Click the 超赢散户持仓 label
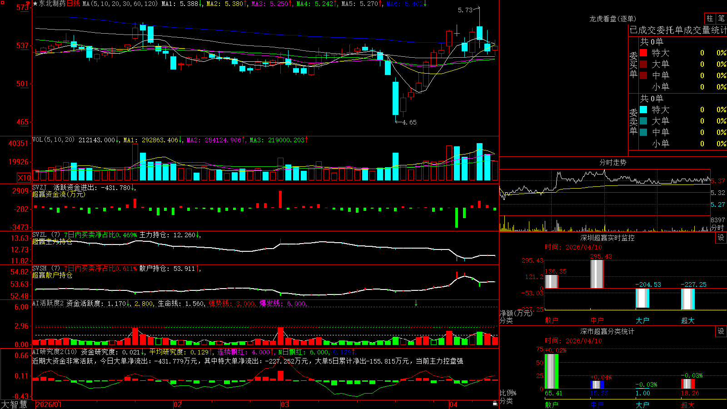This screenshot has height=409, width=727. tap(52, 275)
